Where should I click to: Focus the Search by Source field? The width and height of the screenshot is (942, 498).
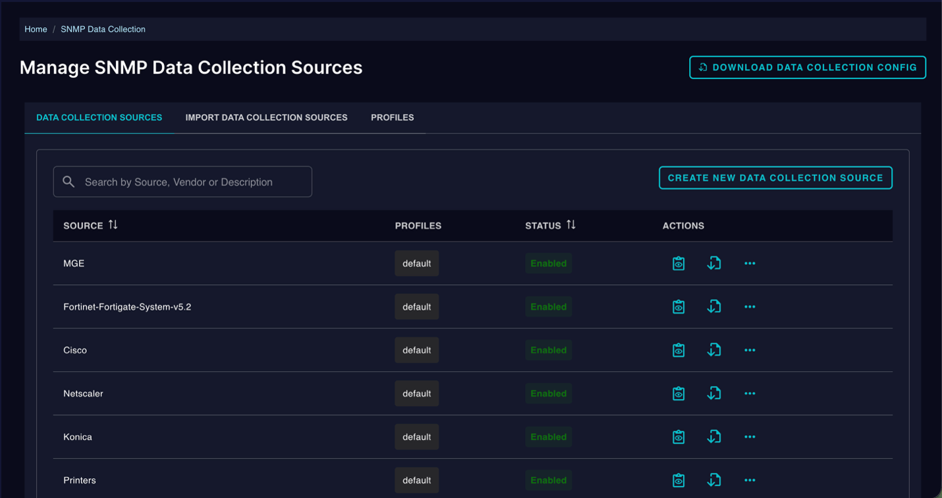(x=182, y=182)
